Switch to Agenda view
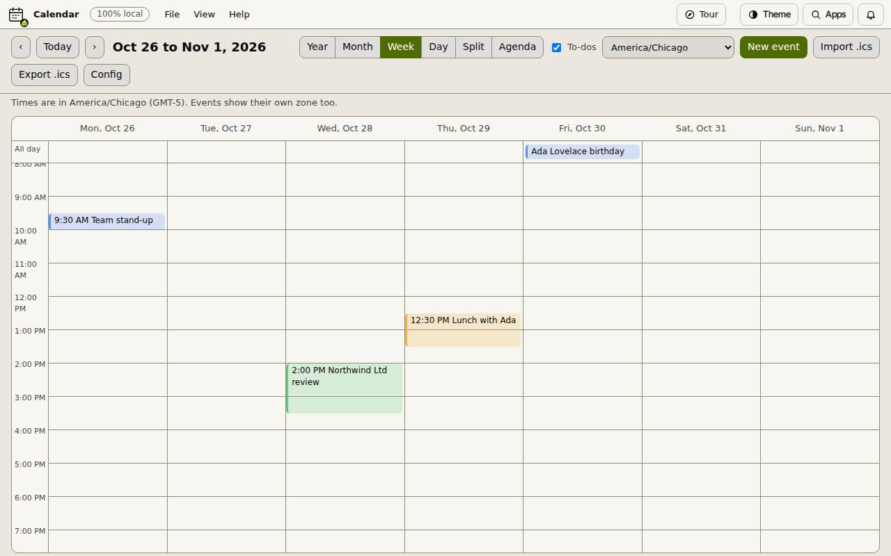Image resolution: width=891 pixels, height=556 pixels. point(517,47)
